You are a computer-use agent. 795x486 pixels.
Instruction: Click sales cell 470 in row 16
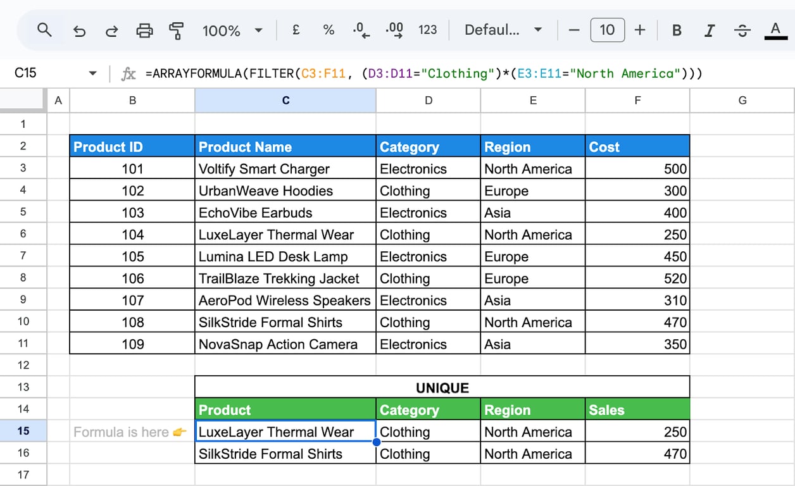[x=637, y=453]
